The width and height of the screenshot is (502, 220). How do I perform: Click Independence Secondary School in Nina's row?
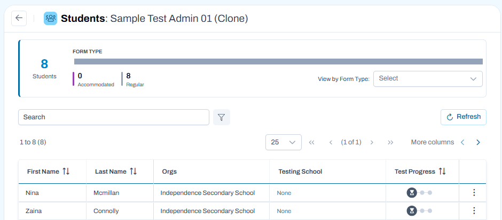[x=207, y=193]
